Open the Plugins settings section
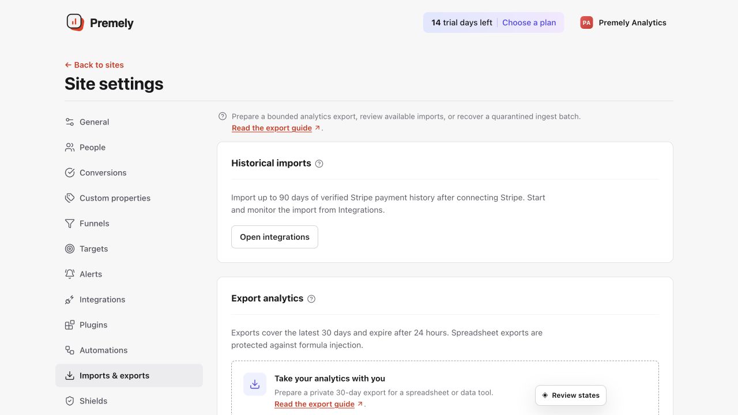This screenshot has width=738, height=415. pyautogui.click(x=129, y=325)
